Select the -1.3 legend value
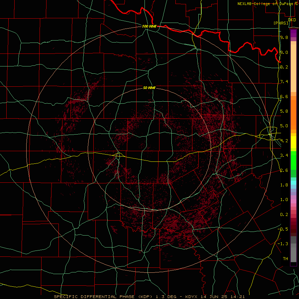Screen dimensions: 299x299 pos(283,244)
